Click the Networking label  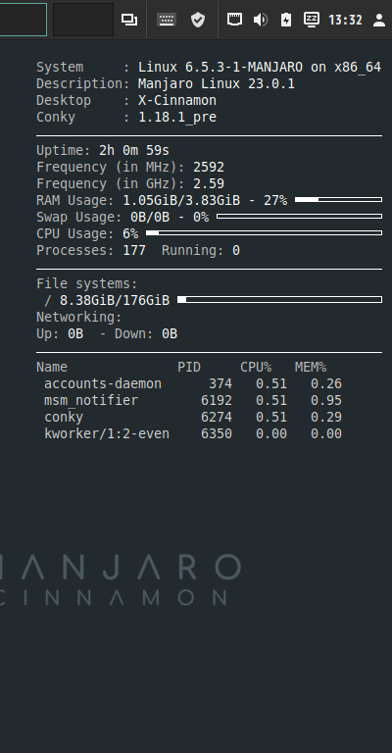tap(79, 318)
